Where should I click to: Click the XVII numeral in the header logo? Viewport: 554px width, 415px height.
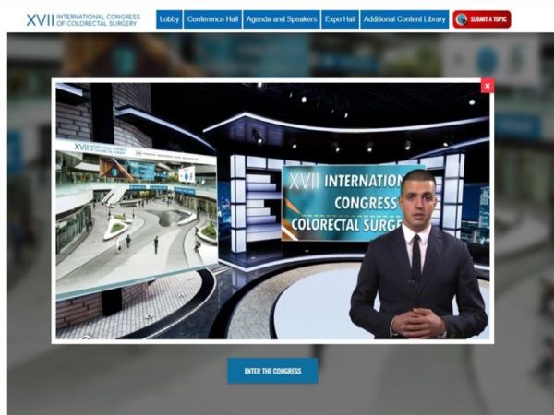(41, 20)
